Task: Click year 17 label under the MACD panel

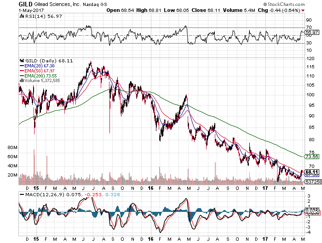Action: (x=265, y=239)
